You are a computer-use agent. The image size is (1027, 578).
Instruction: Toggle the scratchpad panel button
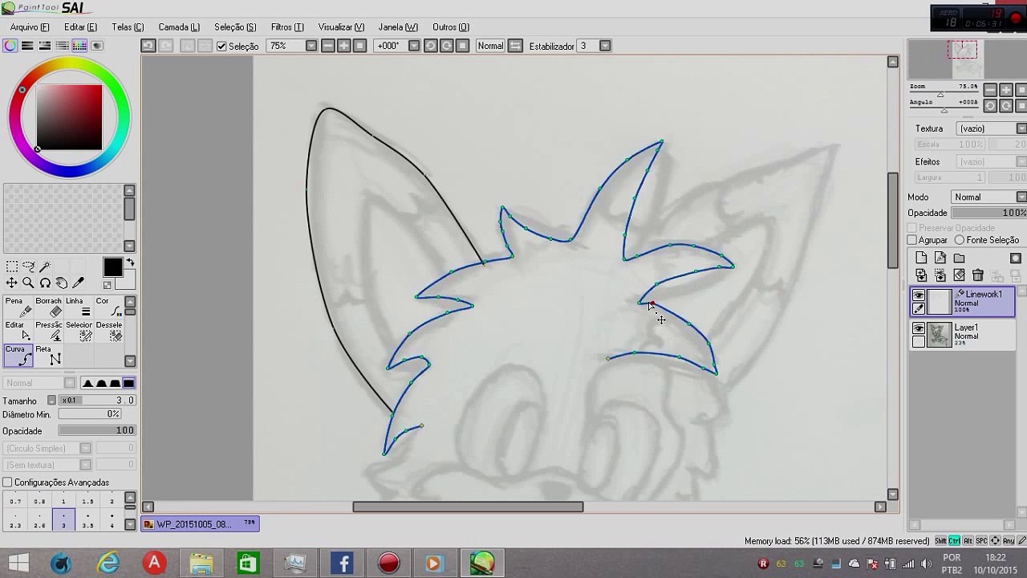97,46
